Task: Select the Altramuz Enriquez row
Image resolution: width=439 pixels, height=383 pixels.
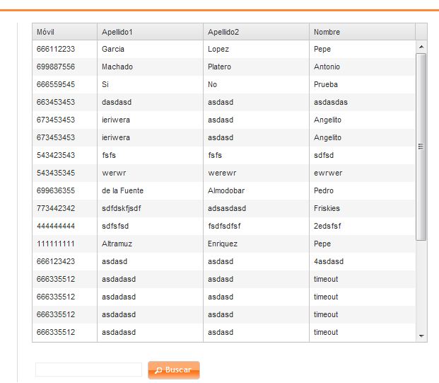Action: point(223,244)
